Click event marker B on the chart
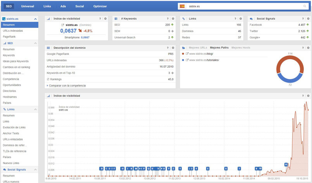 (x=102, y=169)
